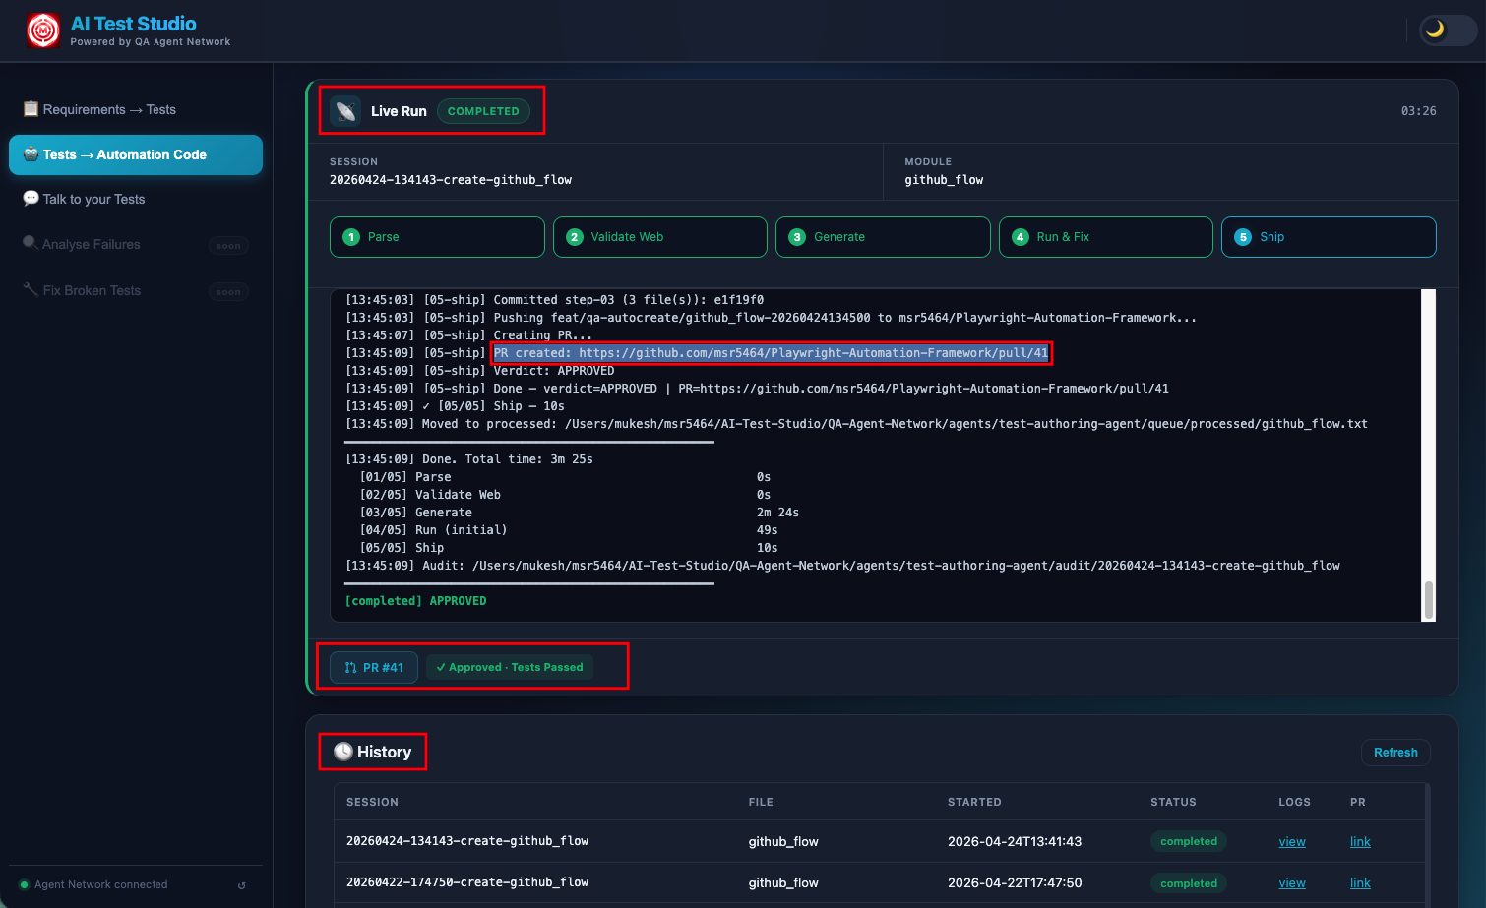Select session 20260422-174750-create-github_flow in History
1486x908 pixels.
point(467,882)
